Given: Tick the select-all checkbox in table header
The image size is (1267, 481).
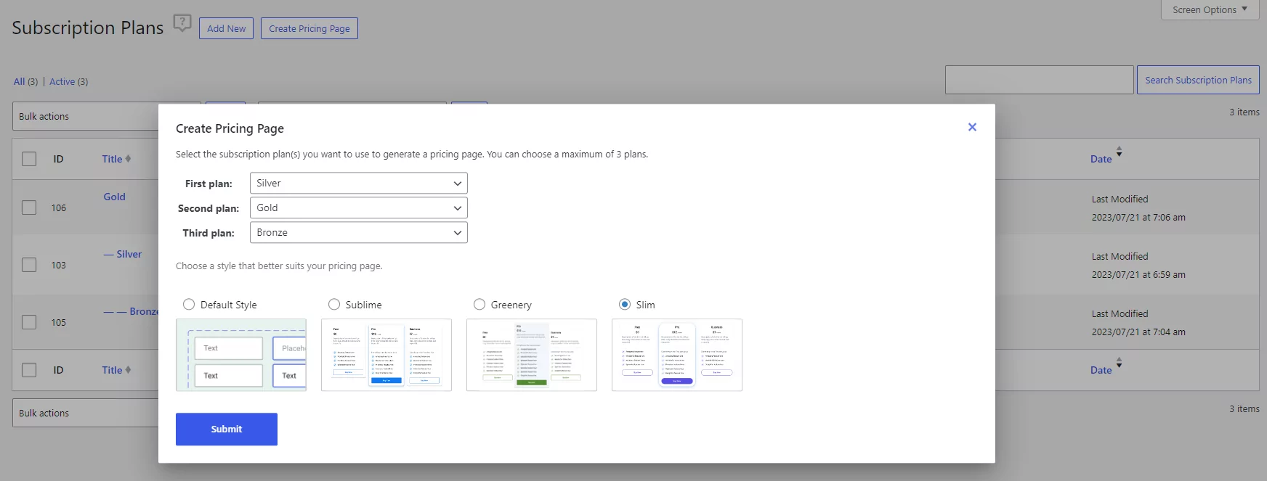Looking at the screenshot, I should (x=29, y=159).
